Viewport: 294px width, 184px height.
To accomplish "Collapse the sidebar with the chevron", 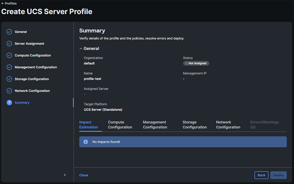I will pos(65,175).
